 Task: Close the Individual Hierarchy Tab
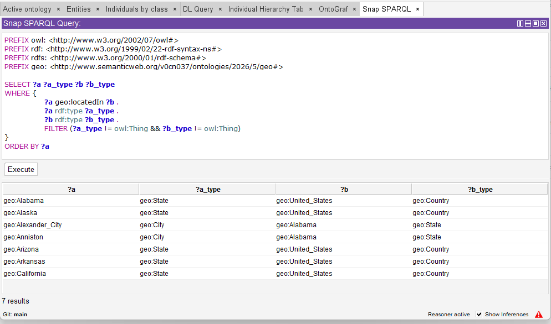(310, 9)
